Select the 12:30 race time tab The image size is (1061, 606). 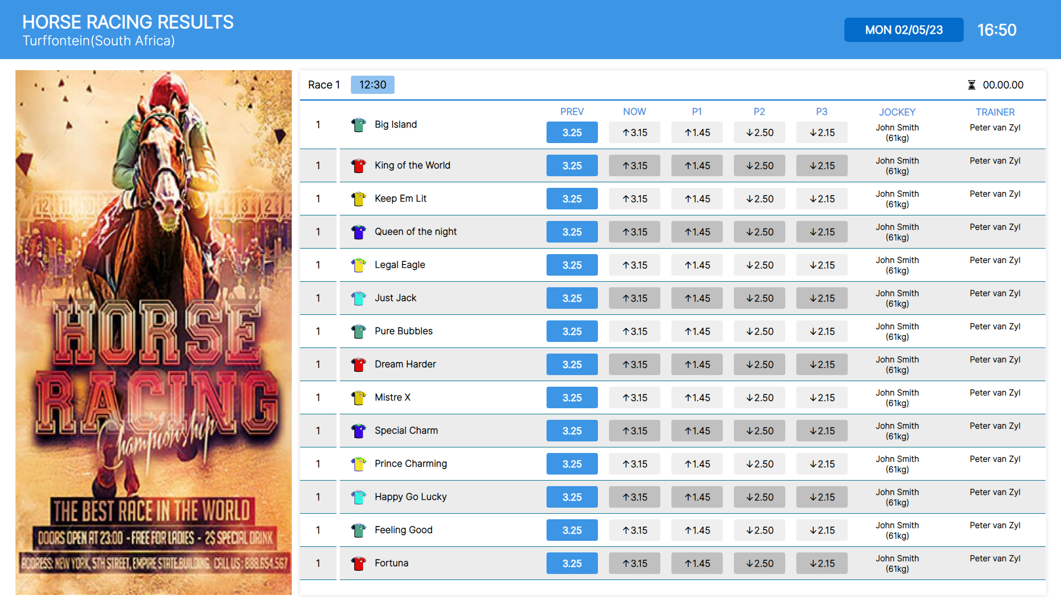tap(372, 85)
